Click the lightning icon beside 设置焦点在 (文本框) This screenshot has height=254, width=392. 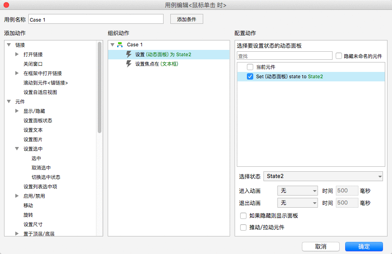point(129,64)
